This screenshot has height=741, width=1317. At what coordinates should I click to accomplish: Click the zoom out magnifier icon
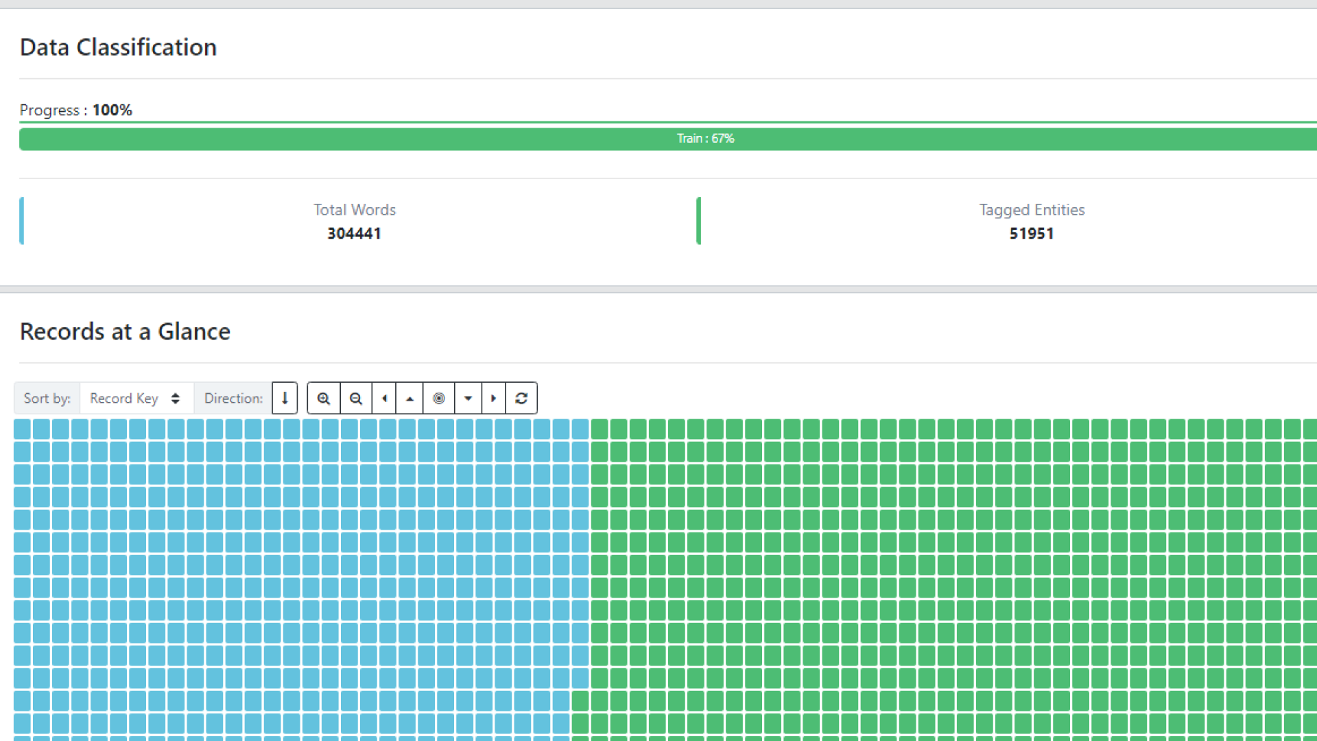355,399
